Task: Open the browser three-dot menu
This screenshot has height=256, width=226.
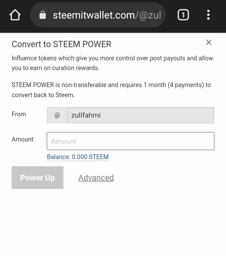Action: [x=208, y=15]
